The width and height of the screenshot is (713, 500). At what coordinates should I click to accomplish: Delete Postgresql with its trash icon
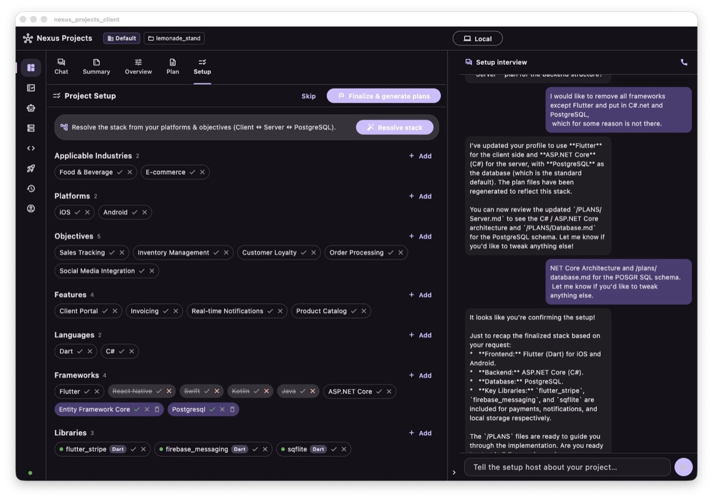232,410
